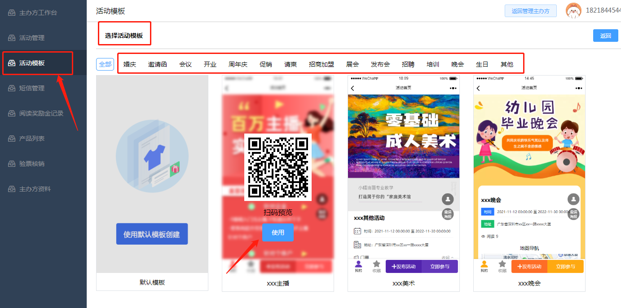Click the 返回管理主办方 button
Viewport: 621px width, 308px height.
[530, 11]
